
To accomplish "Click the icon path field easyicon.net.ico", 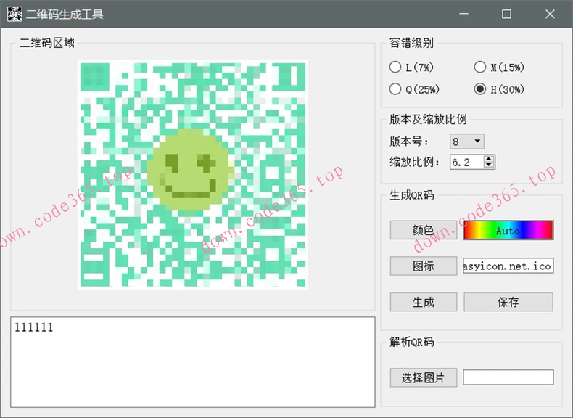I will [x=508, y=266].
